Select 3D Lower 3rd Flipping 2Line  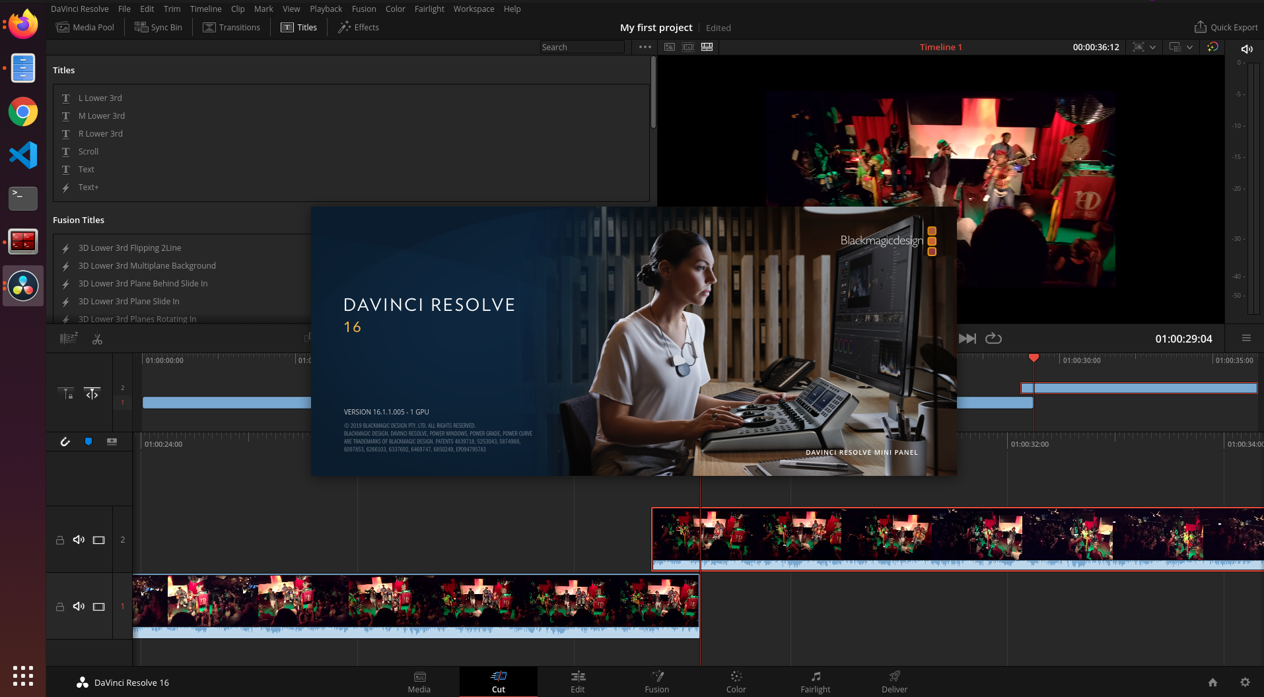tap(129, 248)
